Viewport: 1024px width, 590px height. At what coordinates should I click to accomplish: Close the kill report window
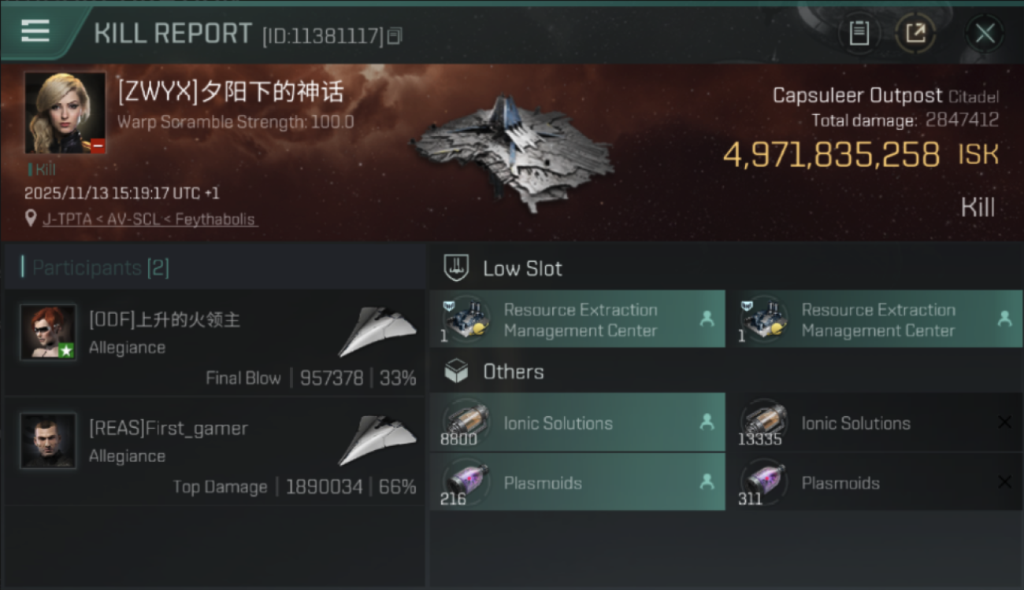click(x=985, y=33)
